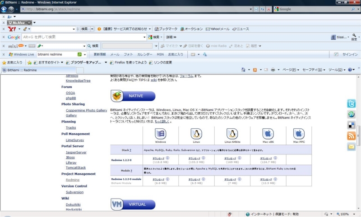361x217 pixels.
Task: Click the Stop loading X icon
Action: pos(268,9)
